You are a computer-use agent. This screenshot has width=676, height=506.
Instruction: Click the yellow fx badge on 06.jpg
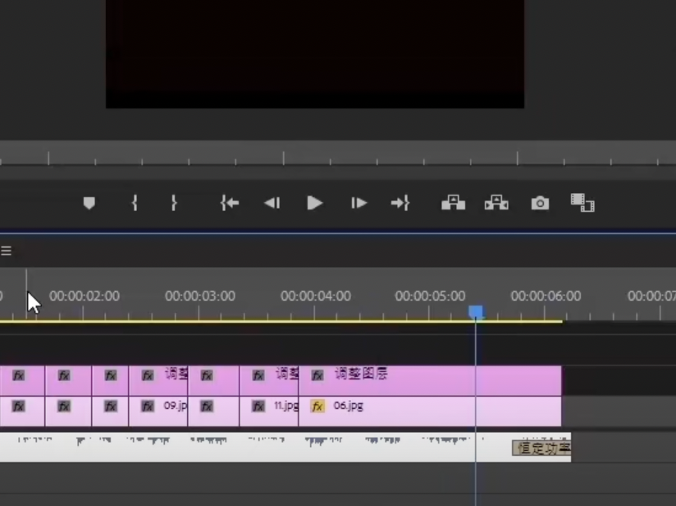click(317, 407)
